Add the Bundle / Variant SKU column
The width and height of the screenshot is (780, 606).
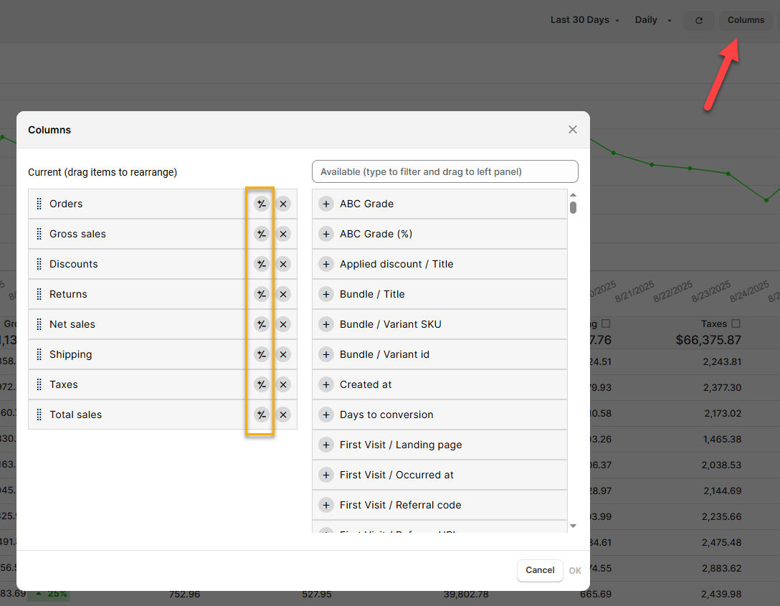point(326,324)
